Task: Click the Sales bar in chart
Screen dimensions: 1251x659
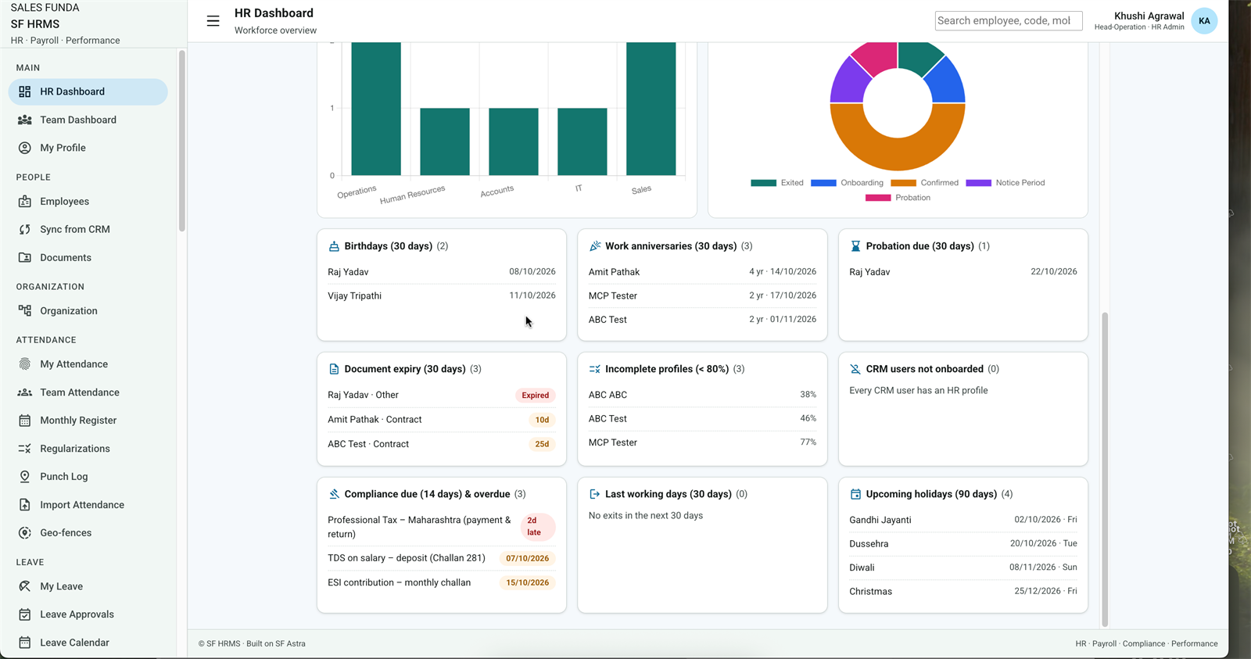Action: point(651,109)
